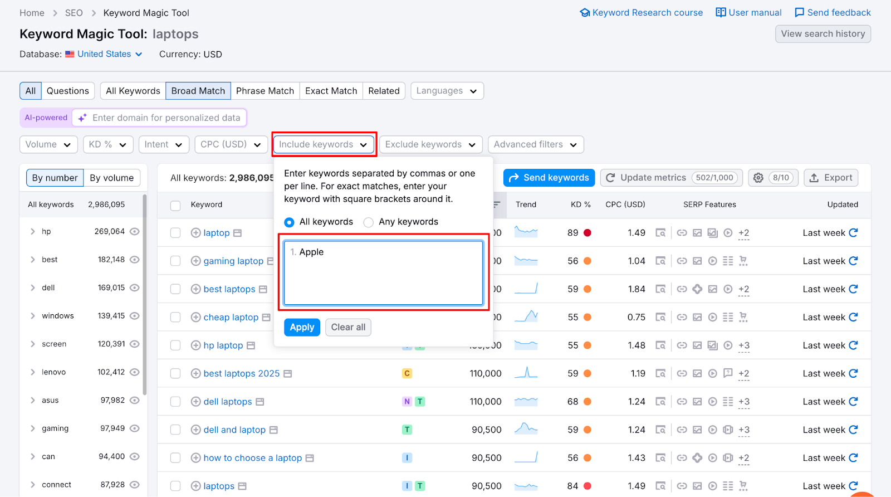Select the All keywords radio option
891x497 pixels.
click(289, 222)
